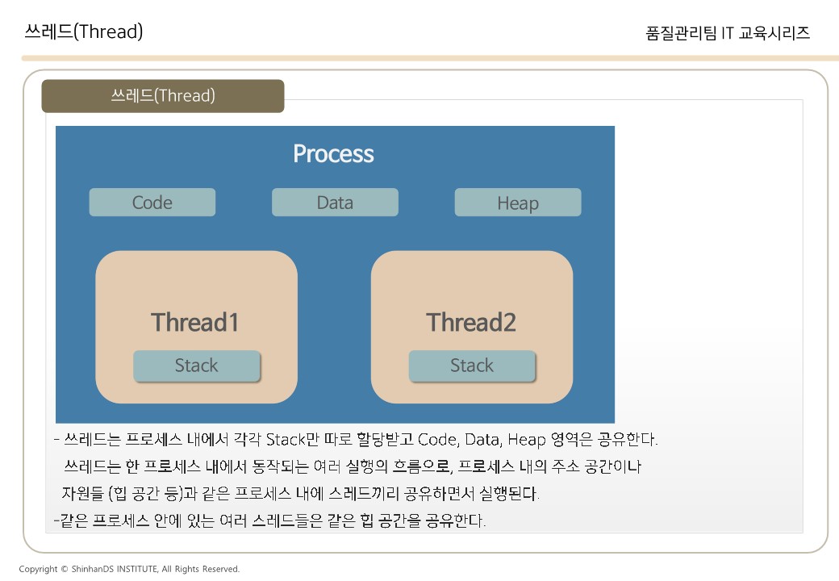839x581 pixels.
Task: Click the 'Thread2' label
Action: (x=471, y=323)
